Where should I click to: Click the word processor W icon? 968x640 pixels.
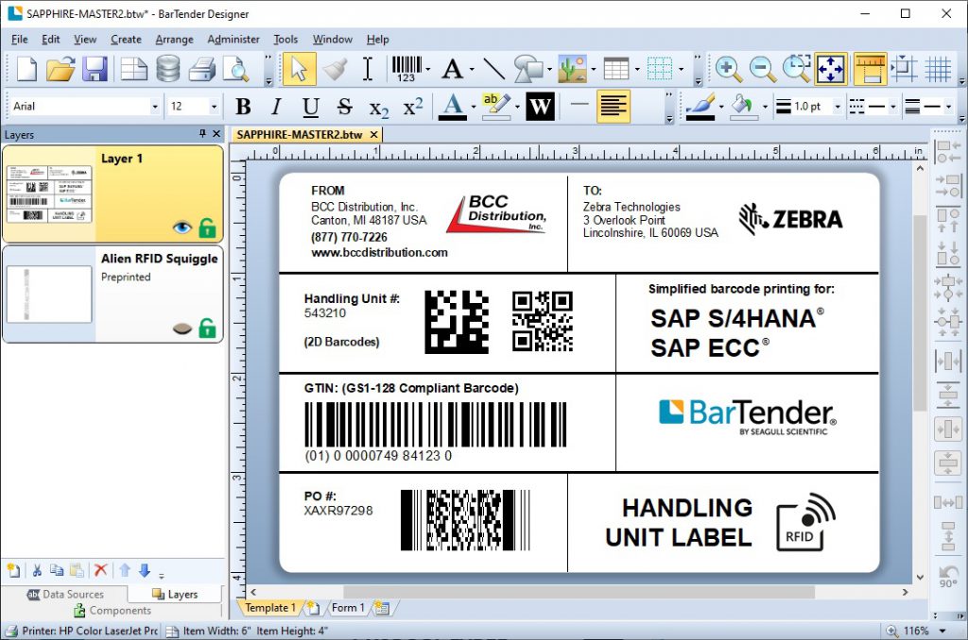(x=540, y=107)
